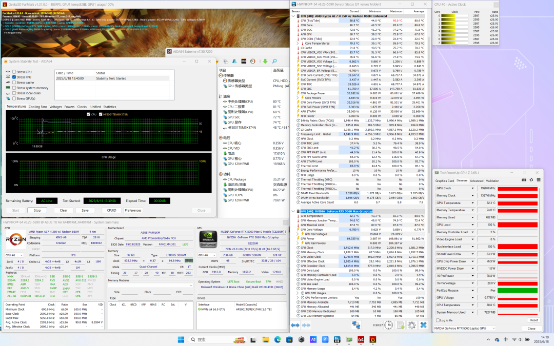
Task: Enable GPU-Z Log to file checkbox
Action: point(438,320)
